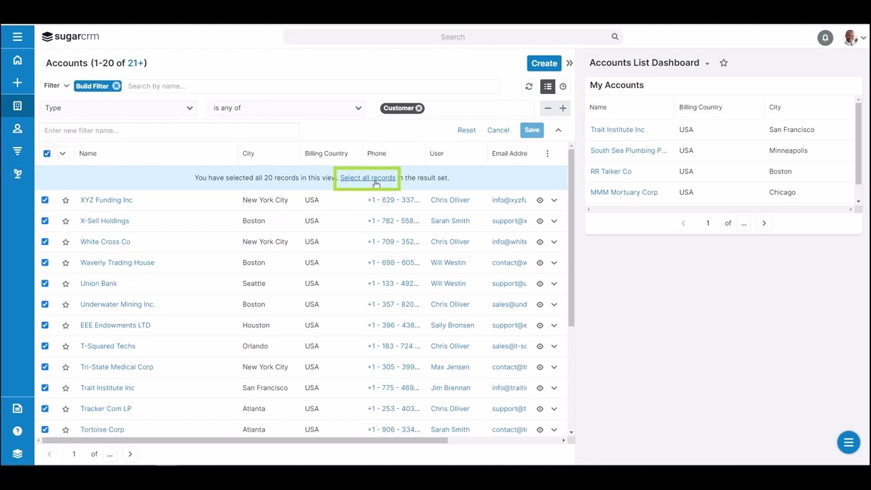Sort by the Name column header
Screen dimensions: 871x490
coord(88,153)
